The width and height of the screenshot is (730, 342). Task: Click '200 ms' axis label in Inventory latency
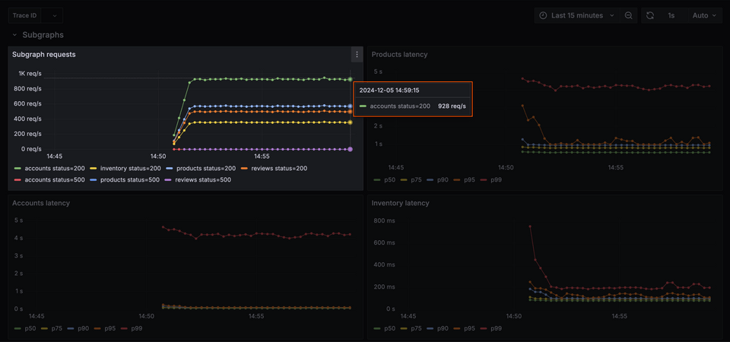click(385, 287)
